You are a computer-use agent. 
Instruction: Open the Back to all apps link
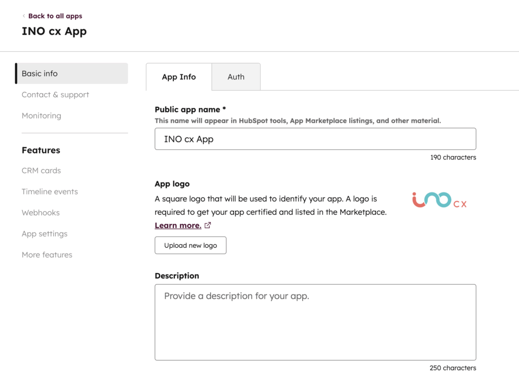tap(55, 16)
